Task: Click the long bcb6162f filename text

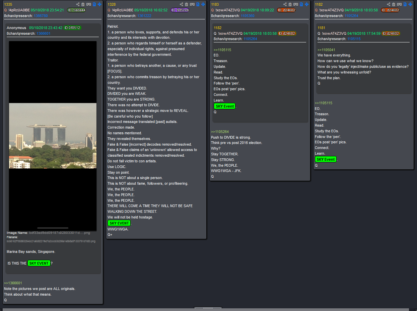Action: click(51, 241)
